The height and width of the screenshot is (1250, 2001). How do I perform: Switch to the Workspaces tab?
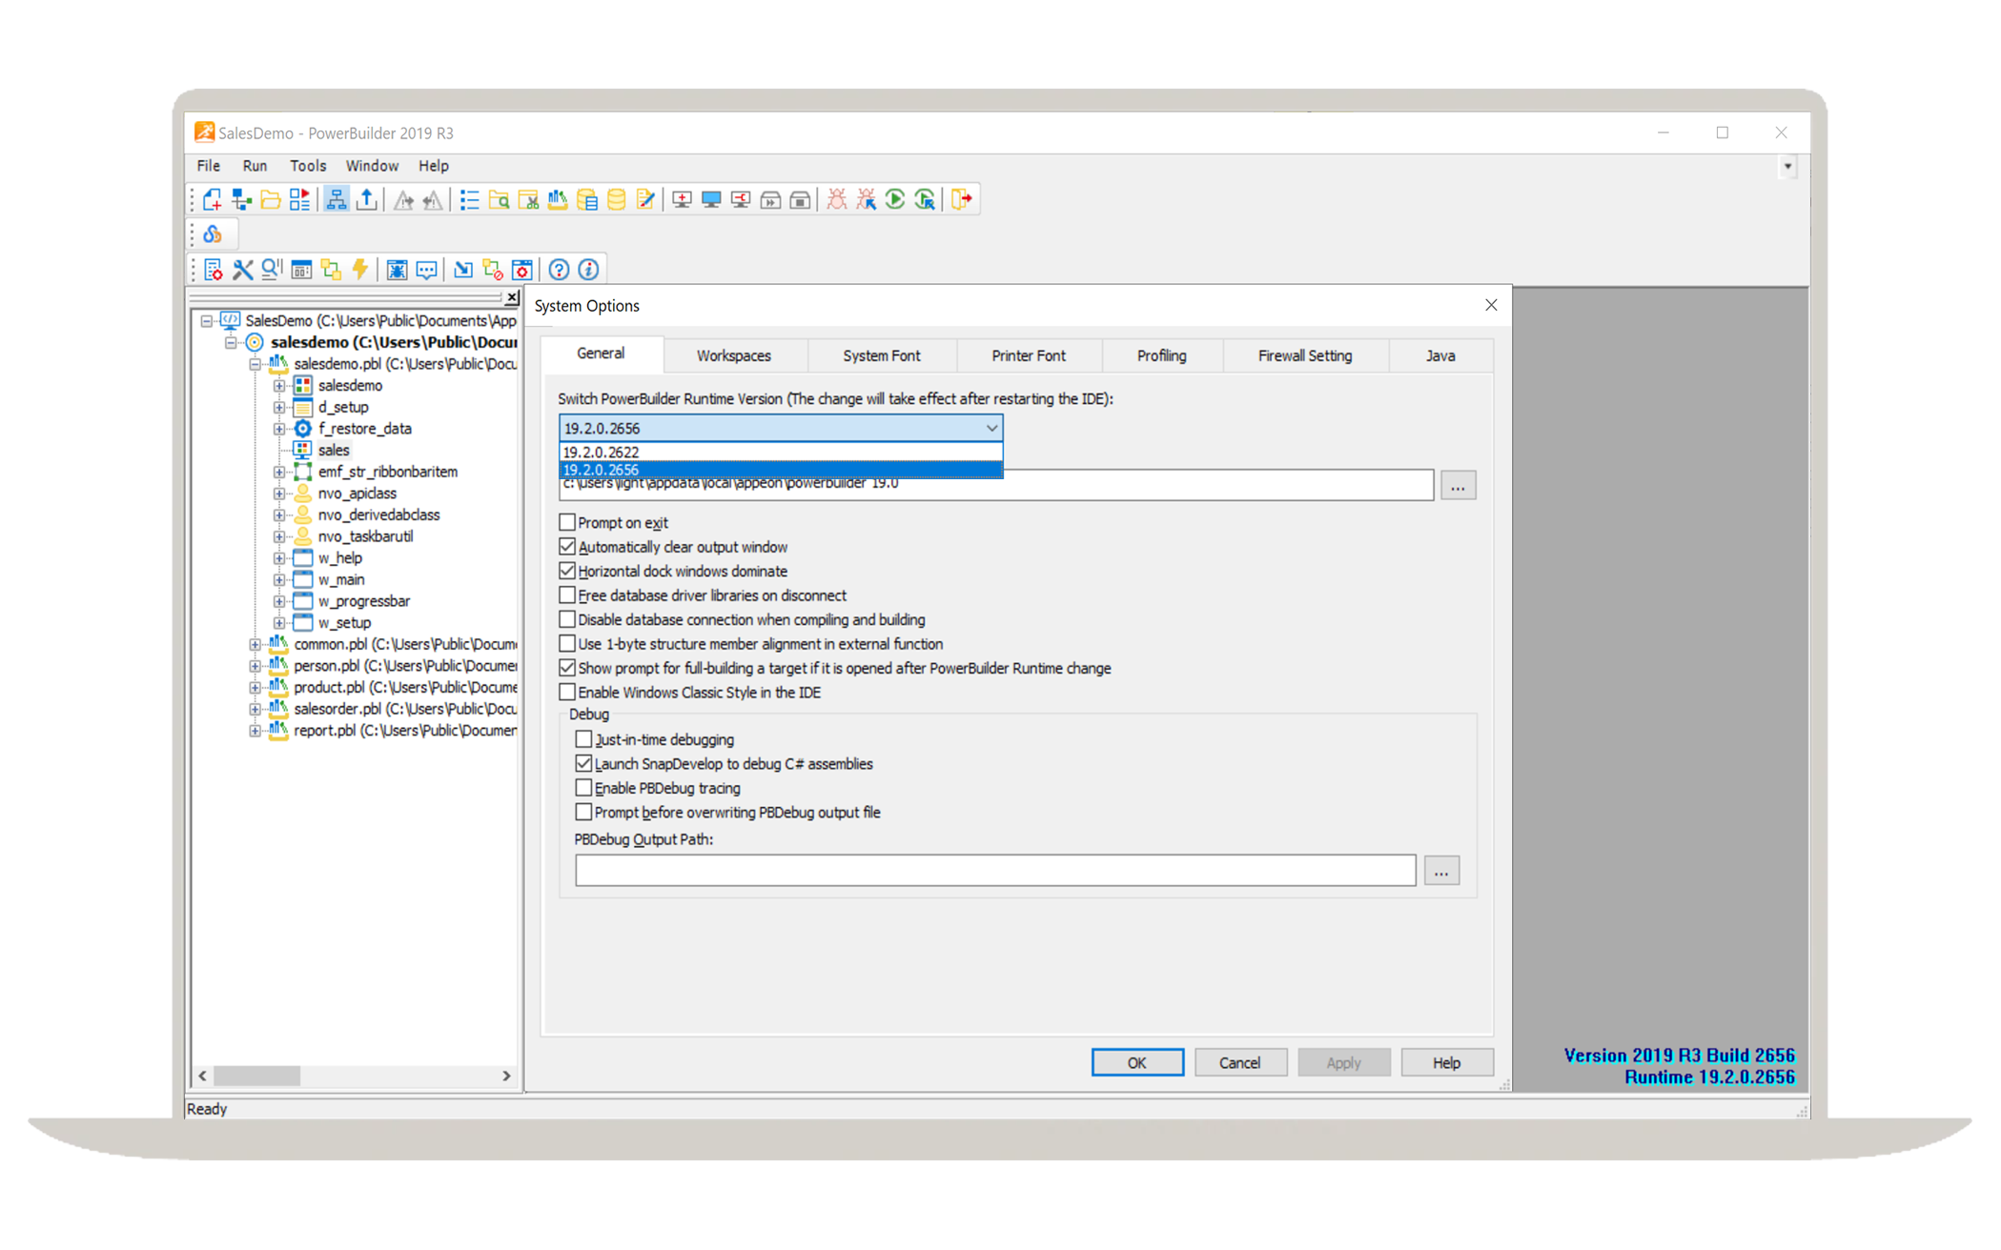pyautogui.click(x=734, y=355)
